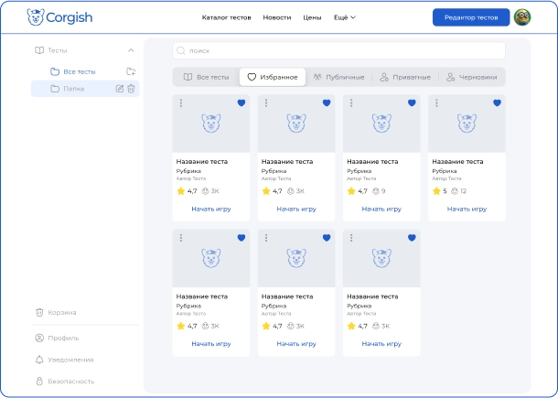The width and height of the screenshot is (558, 398).
Task: Open Профиль in the sidebar
Action: point(57,338)
